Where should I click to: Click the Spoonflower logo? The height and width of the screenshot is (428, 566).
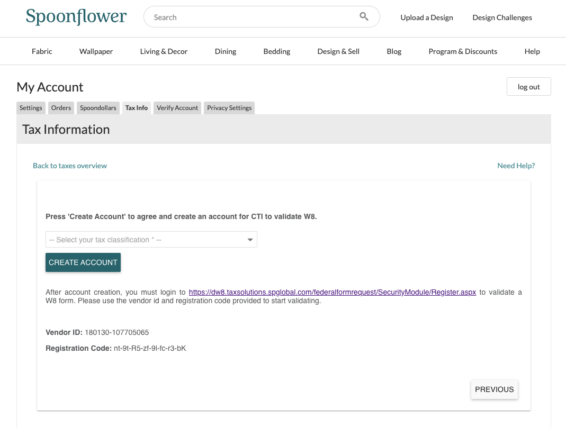[x=76, y=16]
